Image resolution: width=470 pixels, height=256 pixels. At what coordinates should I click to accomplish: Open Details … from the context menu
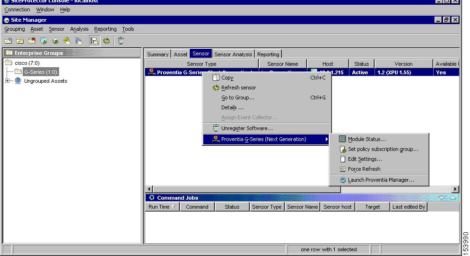click(267, 107)
